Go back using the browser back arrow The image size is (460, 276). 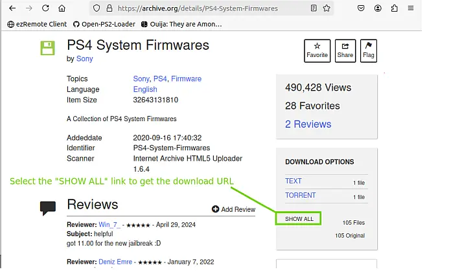(12, 8)
